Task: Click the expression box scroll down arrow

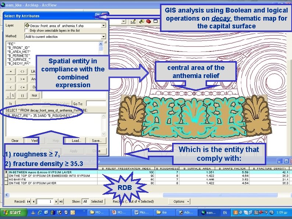Action: (x=104, y=134)
